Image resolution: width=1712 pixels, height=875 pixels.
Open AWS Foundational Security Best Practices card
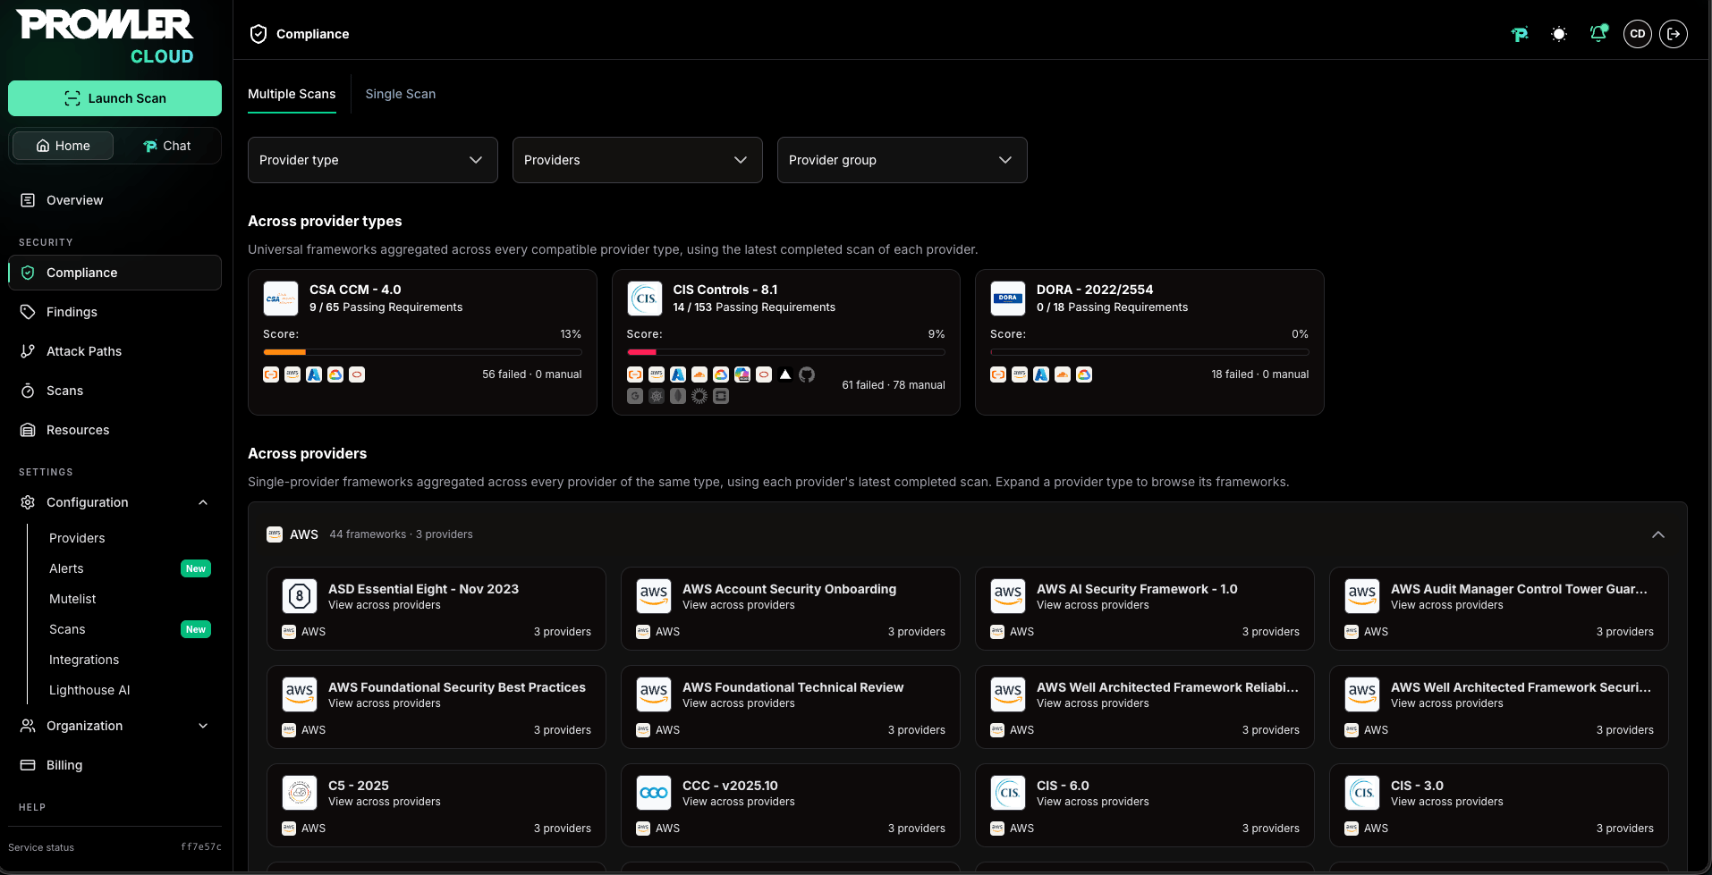[436, 707]
